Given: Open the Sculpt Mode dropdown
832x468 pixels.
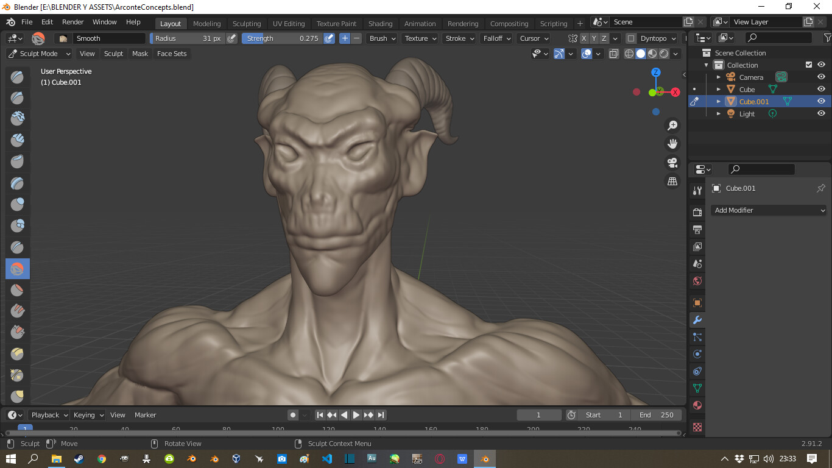Looking at the screenshot, I should 38,54.
